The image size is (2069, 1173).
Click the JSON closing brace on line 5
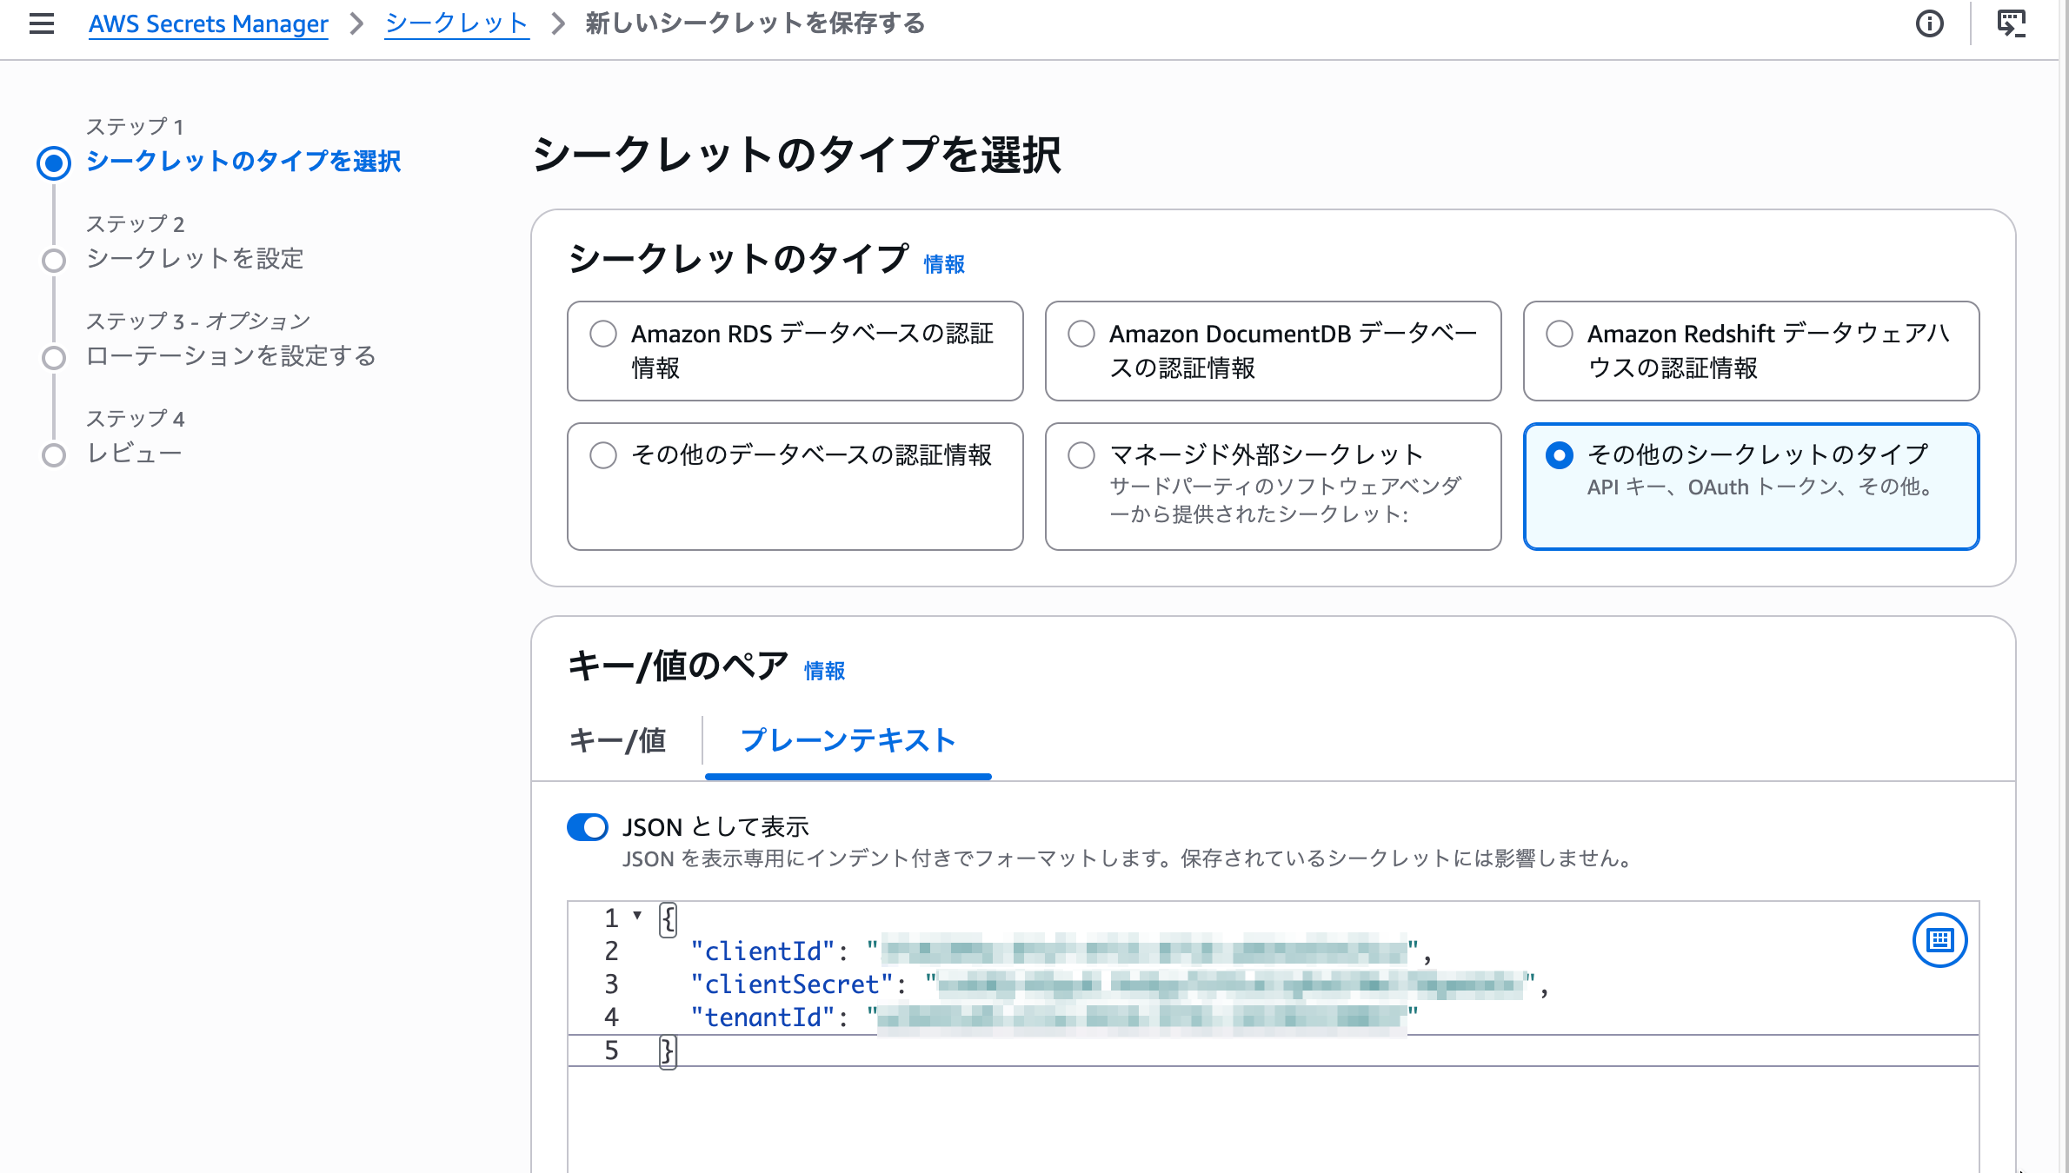668,1050
